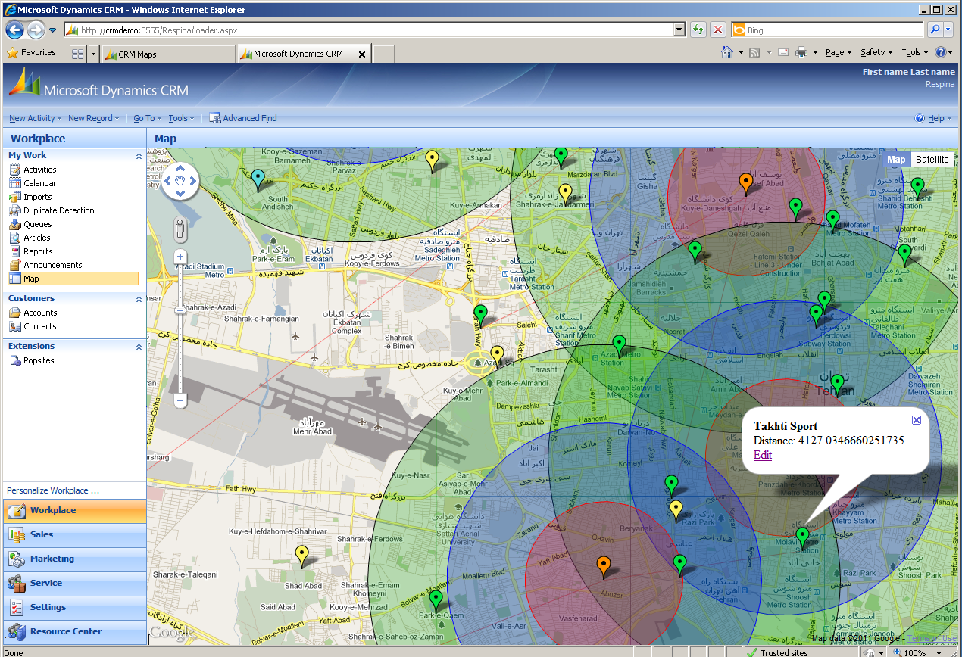Collapse the My Work section
The image size is (962, 657).
pyautogui.click(x=139, y=156)
